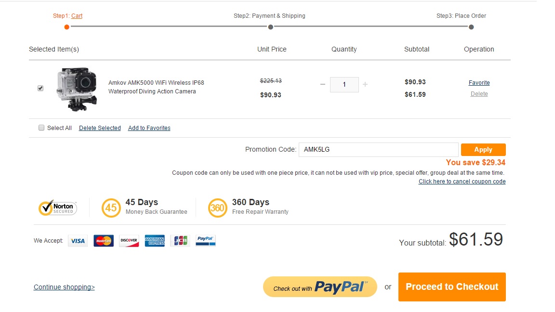The image size is (555, 312).
Task: Check out with PayPal button
Action: 320,287
